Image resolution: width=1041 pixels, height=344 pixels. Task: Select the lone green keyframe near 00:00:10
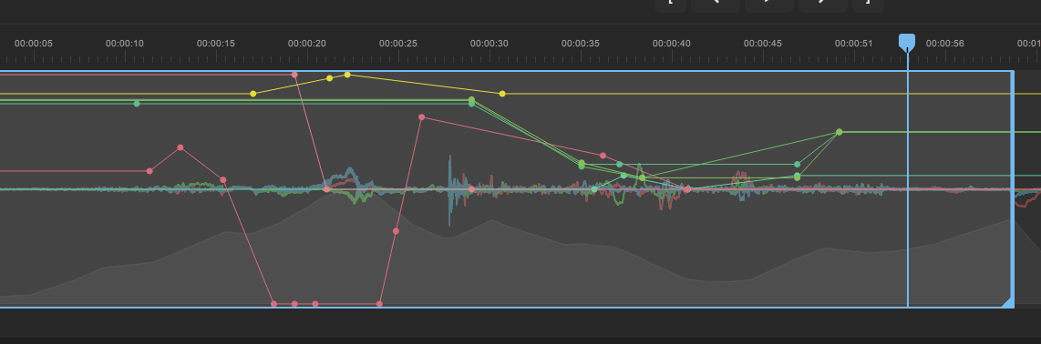tap(137, 104)
